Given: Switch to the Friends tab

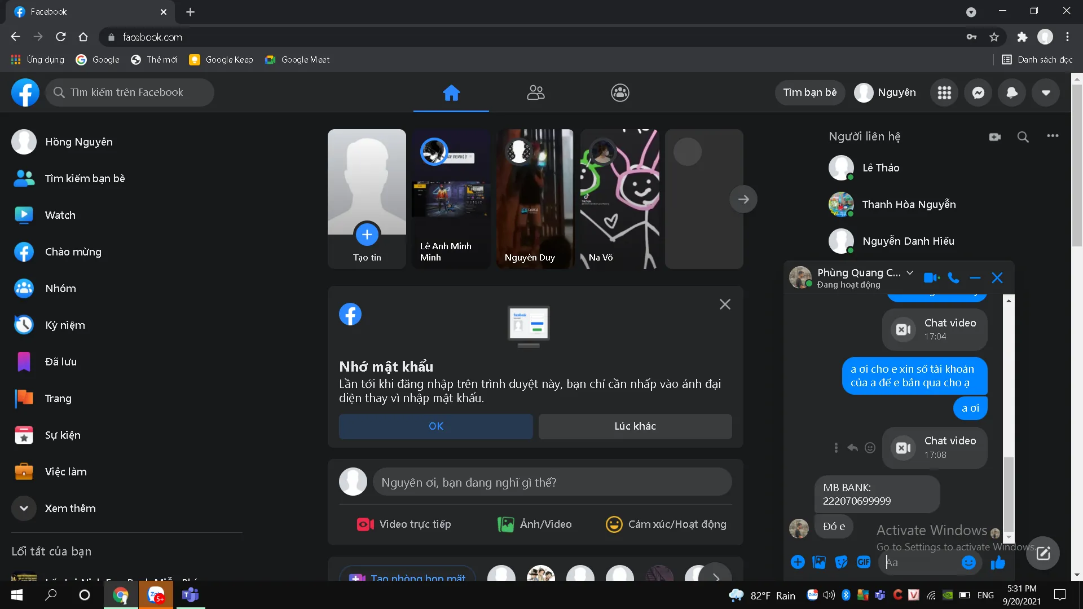Looking at the screenshot, I should tap(535, 92).
